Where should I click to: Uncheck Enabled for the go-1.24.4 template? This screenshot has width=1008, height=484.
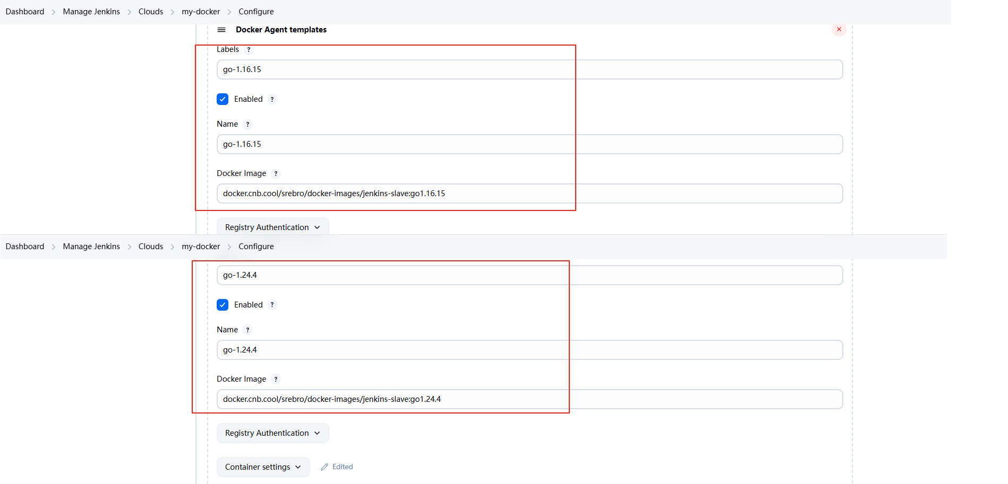(x=223, y=305)
